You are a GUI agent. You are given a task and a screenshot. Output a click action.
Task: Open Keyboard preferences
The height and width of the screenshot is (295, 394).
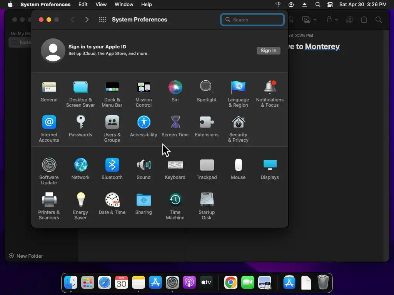(175, 169)
